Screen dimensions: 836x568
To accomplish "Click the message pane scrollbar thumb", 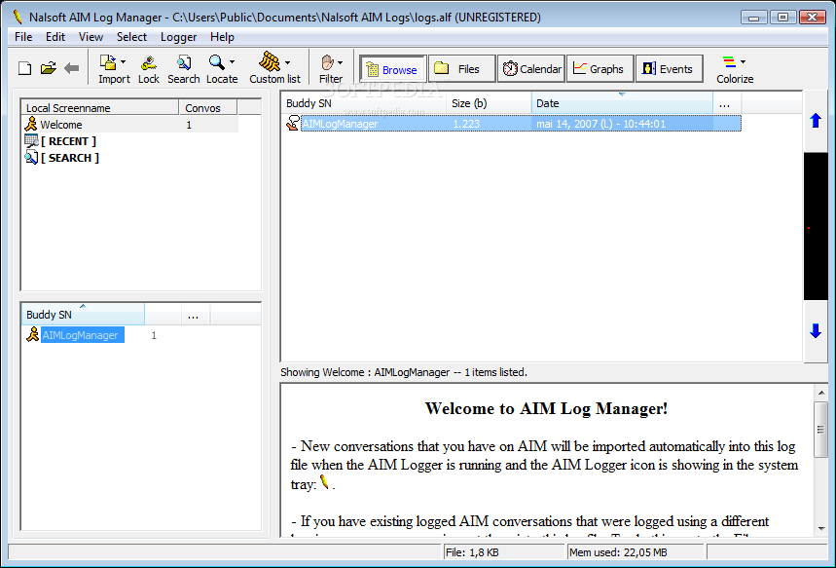I will click(821, 430).
